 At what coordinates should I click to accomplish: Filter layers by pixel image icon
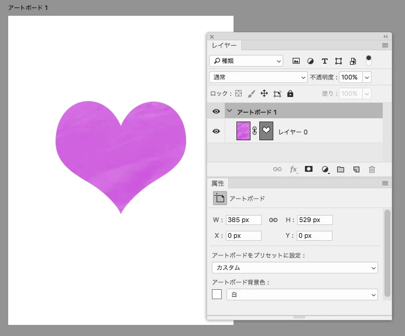(x=296, y=61)
